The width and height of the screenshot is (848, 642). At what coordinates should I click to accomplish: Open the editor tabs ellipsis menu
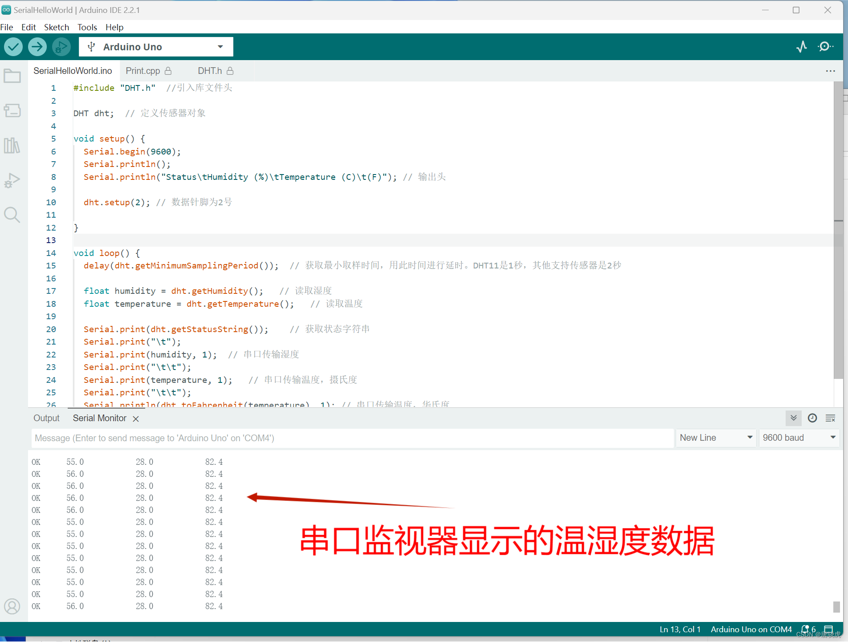pyautogui.click(x=831, y=71)
